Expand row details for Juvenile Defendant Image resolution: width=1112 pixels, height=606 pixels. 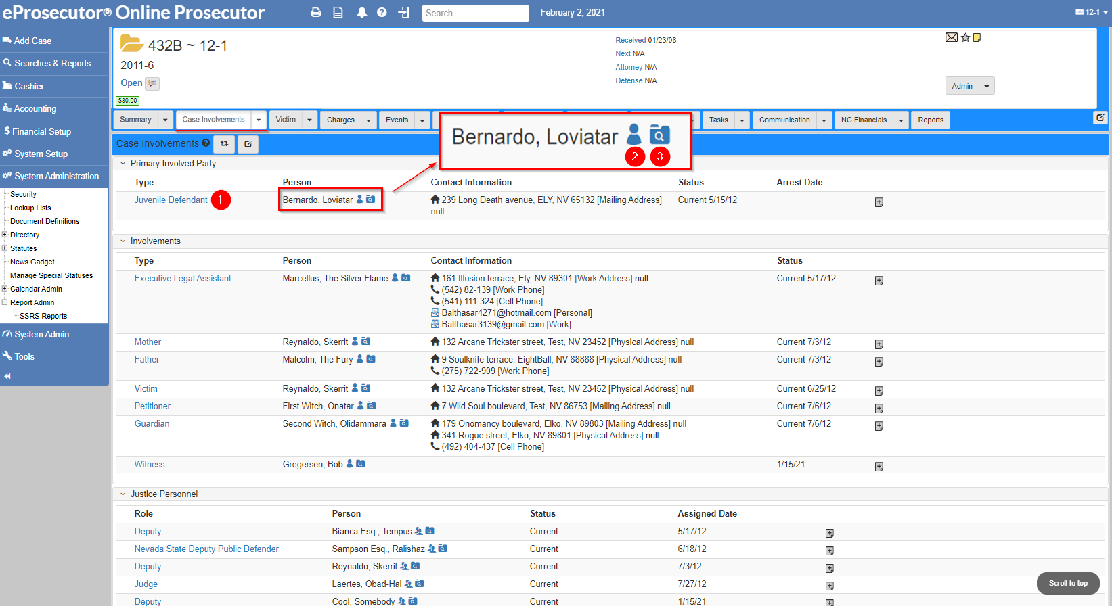pos(879,202)
